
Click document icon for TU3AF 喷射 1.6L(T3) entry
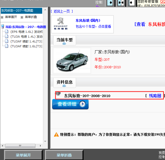coord(7,46)
